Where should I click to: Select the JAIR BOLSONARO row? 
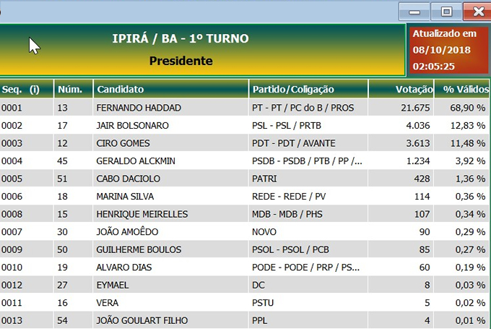click(x=245, y=125)
